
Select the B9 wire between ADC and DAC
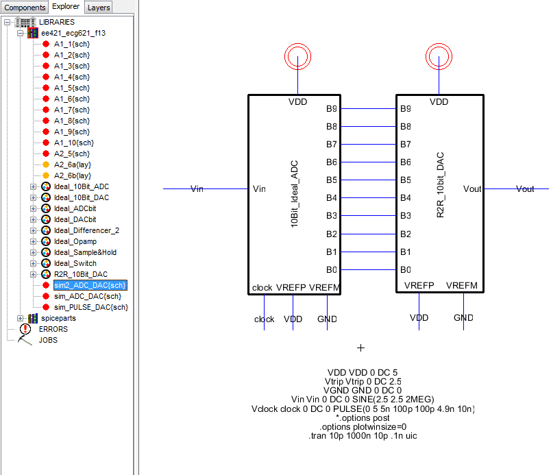tap(368, 108)
